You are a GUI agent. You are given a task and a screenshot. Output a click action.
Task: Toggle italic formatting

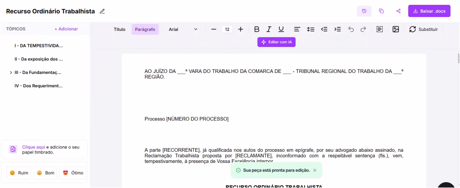pyautogui.click(x=269, y=29)
